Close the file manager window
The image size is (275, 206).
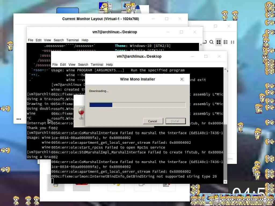pyautogui.click(x=229, y=26)
